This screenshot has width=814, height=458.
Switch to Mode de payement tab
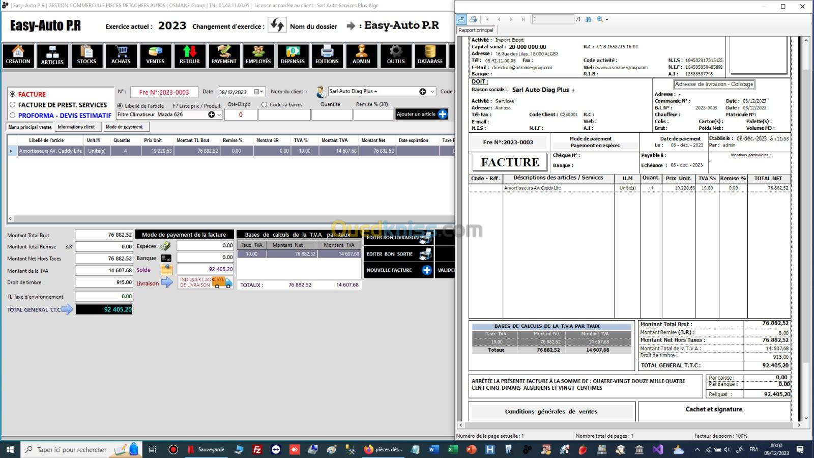[124, 127]
